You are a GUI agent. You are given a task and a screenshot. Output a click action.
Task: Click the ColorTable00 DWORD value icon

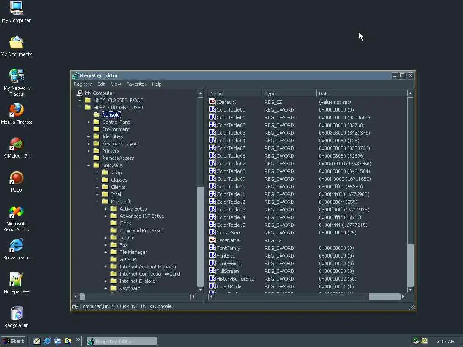[x=213, y=109]
